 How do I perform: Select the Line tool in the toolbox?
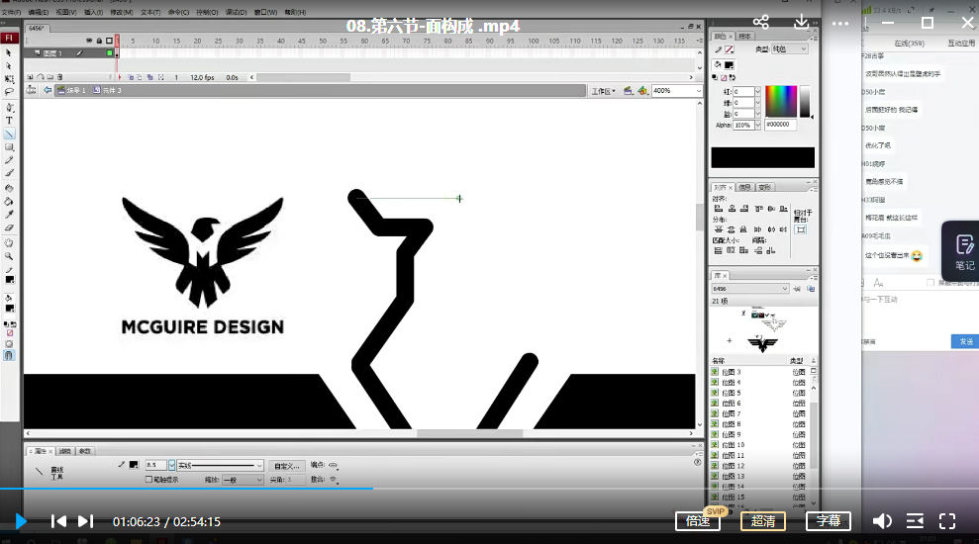(x=10, y=134)
